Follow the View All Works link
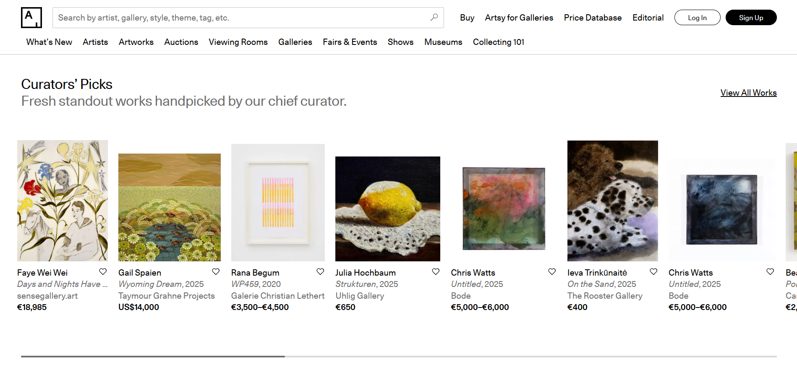The width and height of the screenshot is (797, 370). point(748,93)
